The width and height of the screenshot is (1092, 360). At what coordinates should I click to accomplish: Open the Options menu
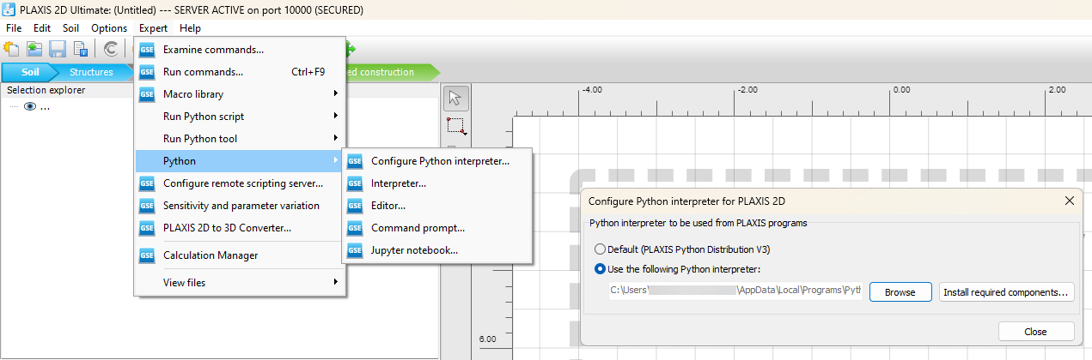(x=109, y=28)
